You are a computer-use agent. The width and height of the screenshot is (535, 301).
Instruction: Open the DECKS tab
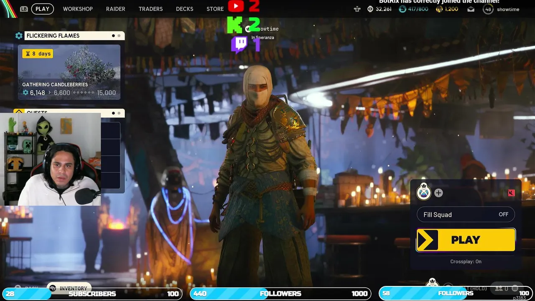[x=184, y=9]
